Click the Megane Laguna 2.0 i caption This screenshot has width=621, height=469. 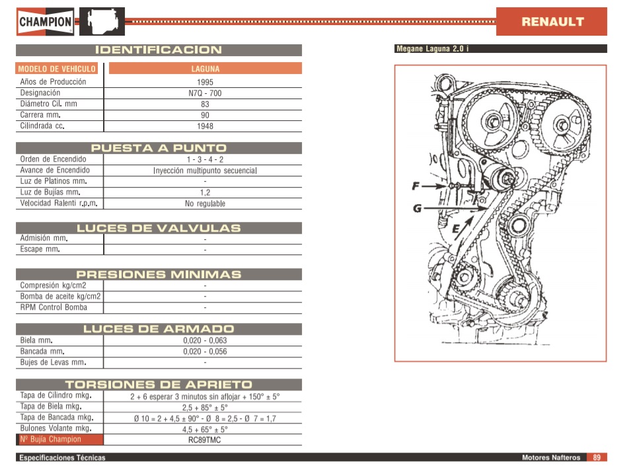click(x=433, y=49)
